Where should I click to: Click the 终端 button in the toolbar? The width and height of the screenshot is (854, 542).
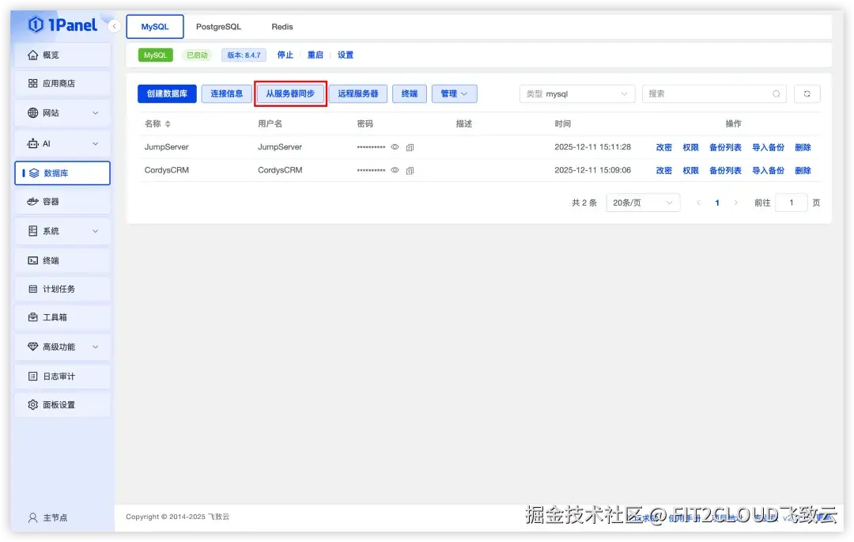point(410,93)
